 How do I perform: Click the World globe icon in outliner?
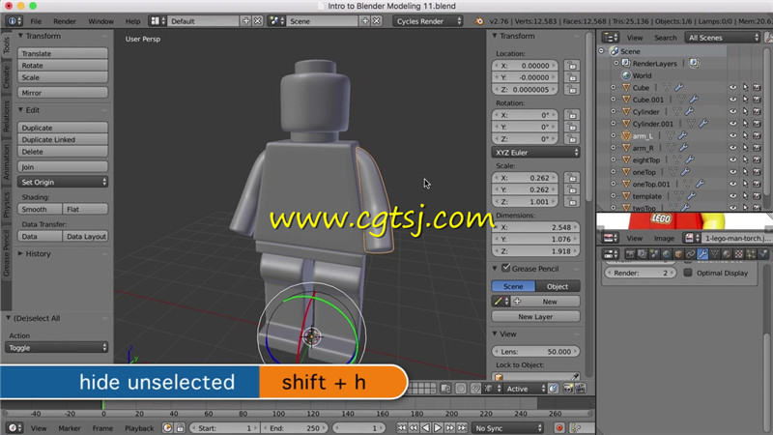626,75
